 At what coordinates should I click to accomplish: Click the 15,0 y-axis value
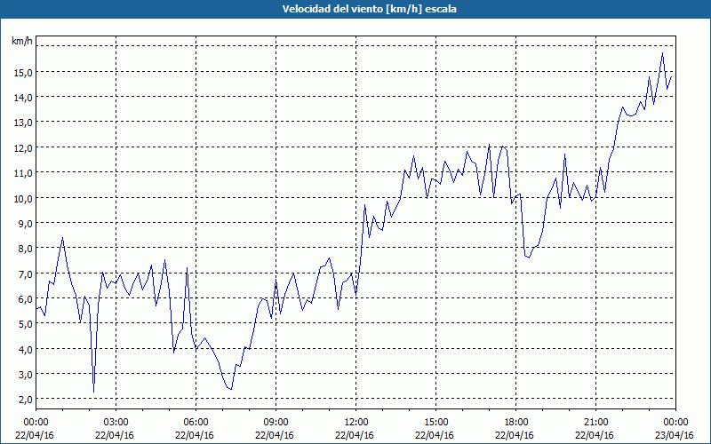(x=24, y=72)
